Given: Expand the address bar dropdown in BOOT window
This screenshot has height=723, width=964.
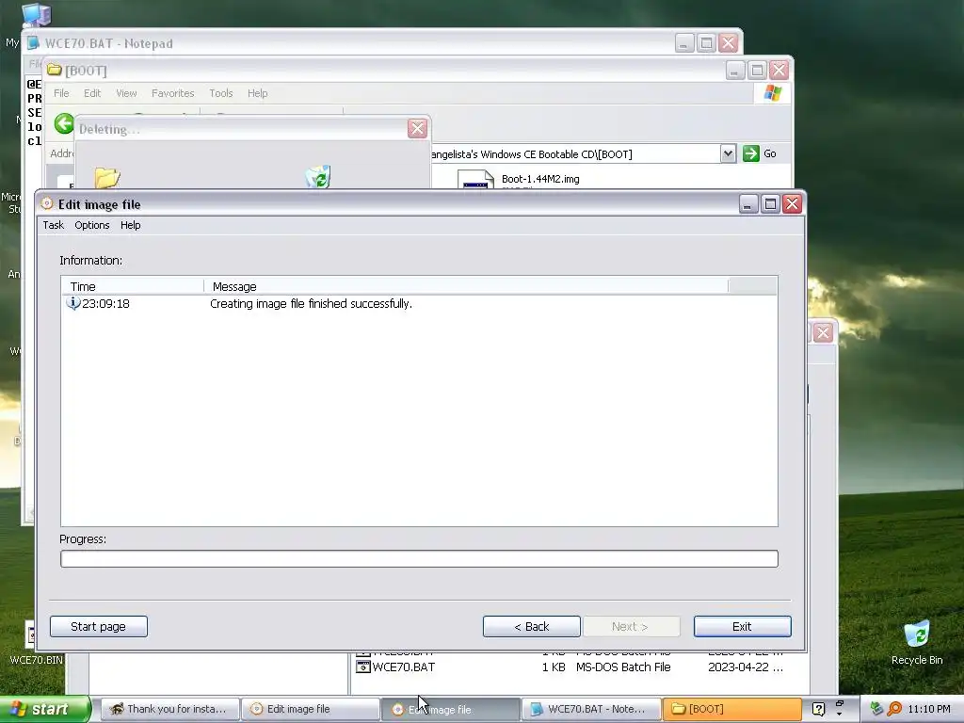Looking at the screenshot, I should tap(728, 153).
